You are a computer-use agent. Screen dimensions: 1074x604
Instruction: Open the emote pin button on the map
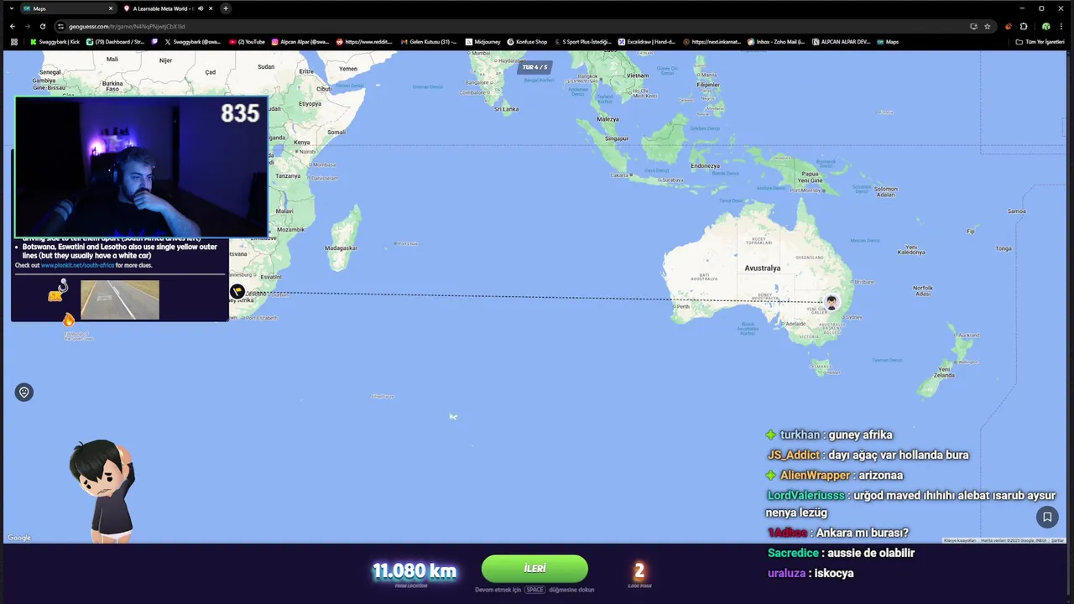pos(23,393)
